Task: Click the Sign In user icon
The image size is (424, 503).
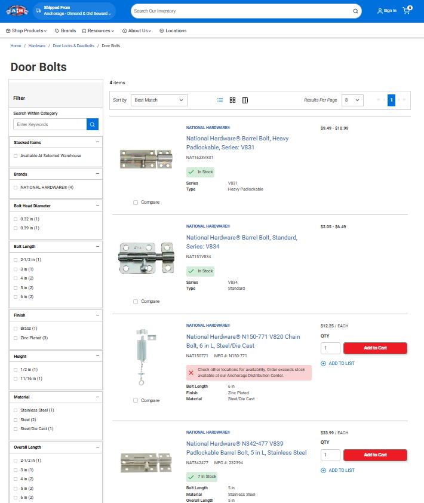Action: pyautogui.click(x=380, y=11)
